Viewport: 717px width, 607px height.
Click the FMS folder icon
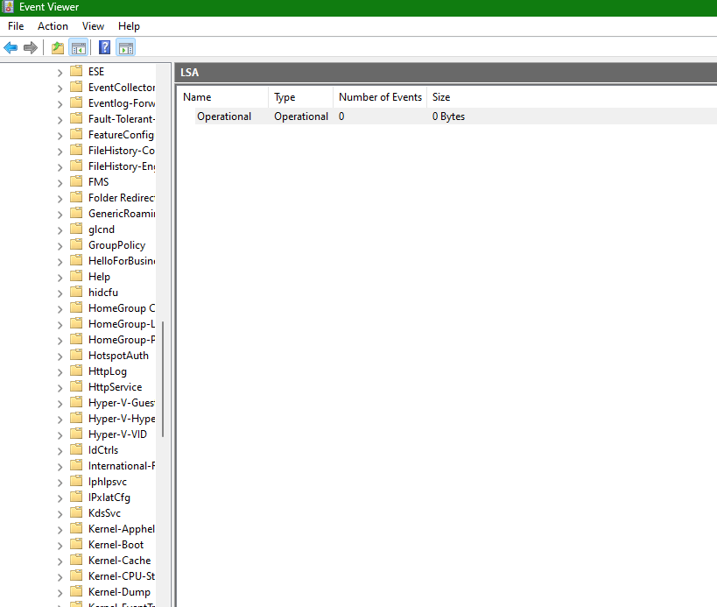pyautogui.click(x=76, y=181)
